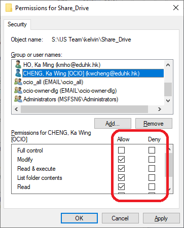The width and height of the screenshot is (184, 228).
Task: Click the user icon beside HO, Ka Ming
Action: pyautogui.click(x=18, y=64)
